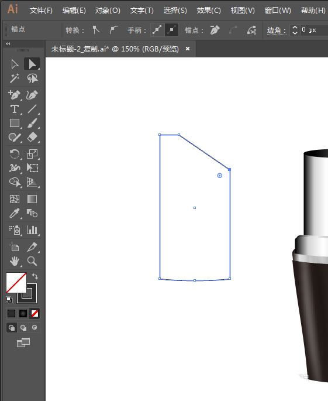This screenshot has height=401, width=328.
Task: Open the 文字(T) menu
Action: coord(142,11)
